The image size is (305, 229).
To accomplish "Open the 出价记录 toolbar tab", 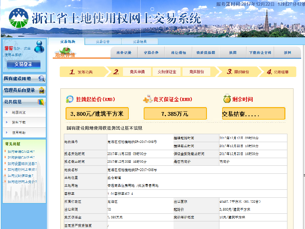I will 124,53.
